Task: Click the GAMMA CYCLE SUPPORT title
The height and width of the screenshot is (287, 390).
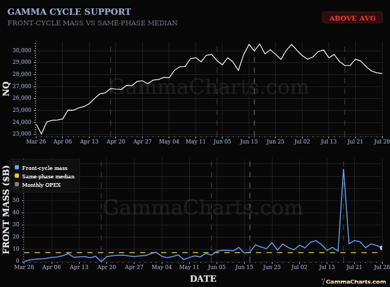Action: click(70, 12)
